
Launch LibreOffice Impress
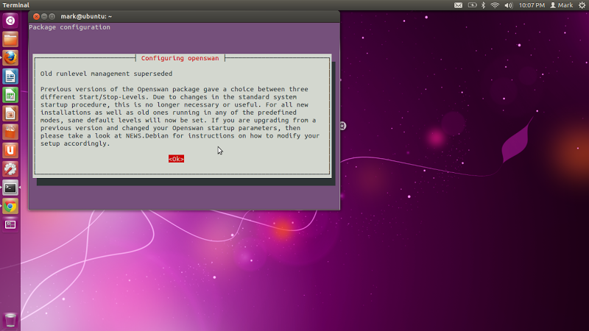coord(10,114)
